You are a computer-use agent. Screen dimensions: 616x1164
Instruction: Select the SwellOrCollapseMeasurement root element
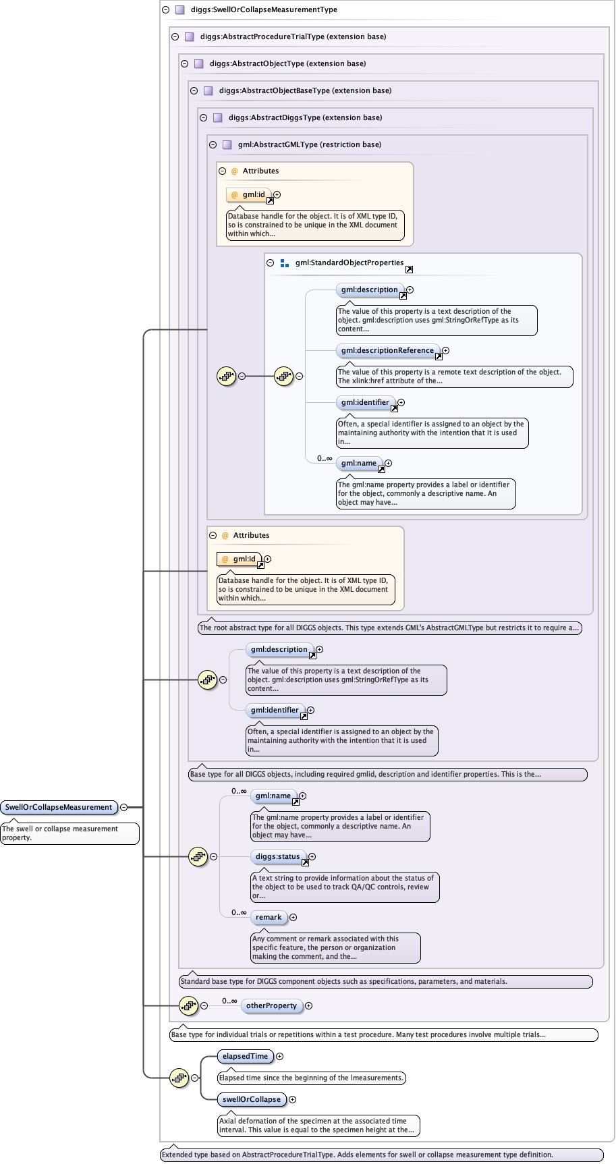pyautogui.click(x=59, y=808)
